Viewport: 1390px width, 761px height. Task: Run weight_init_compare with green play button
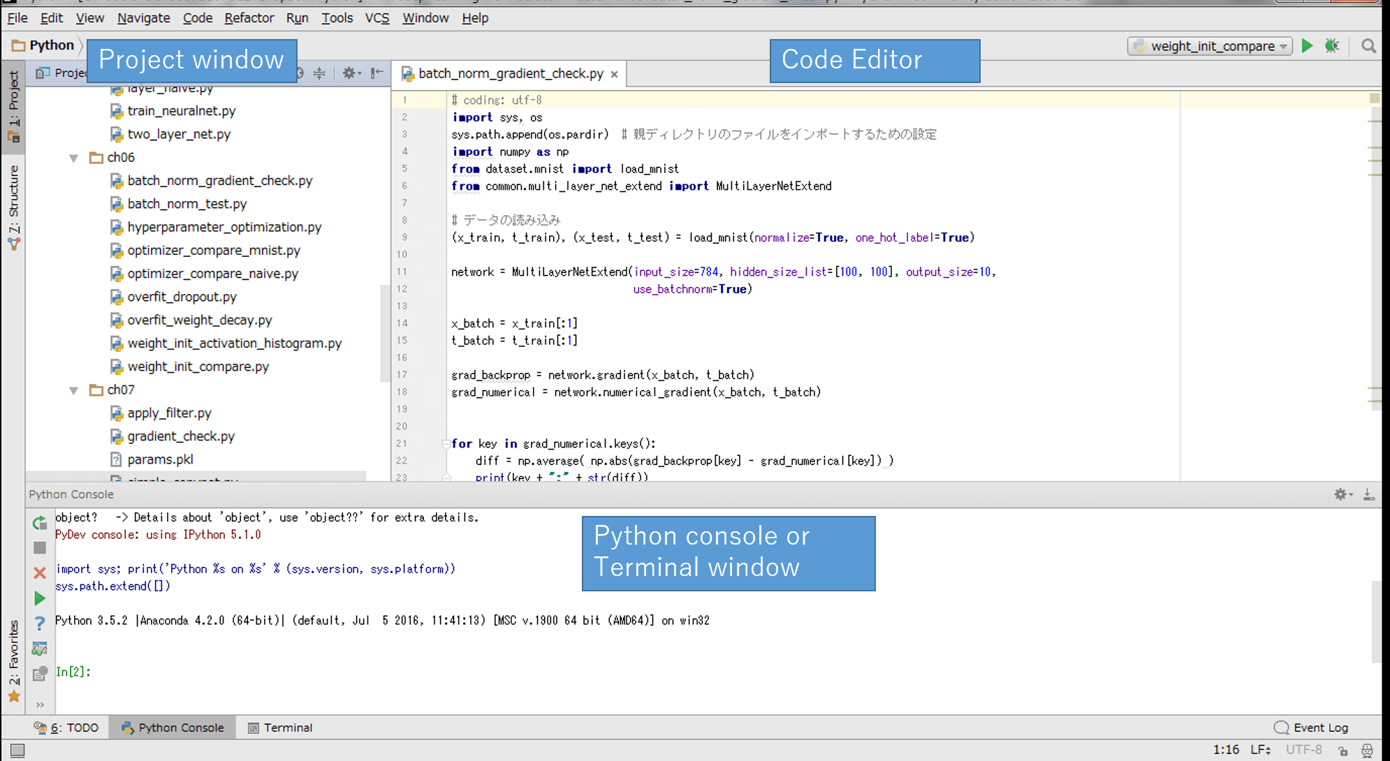pyautogui.click(x=1307, y=46)
